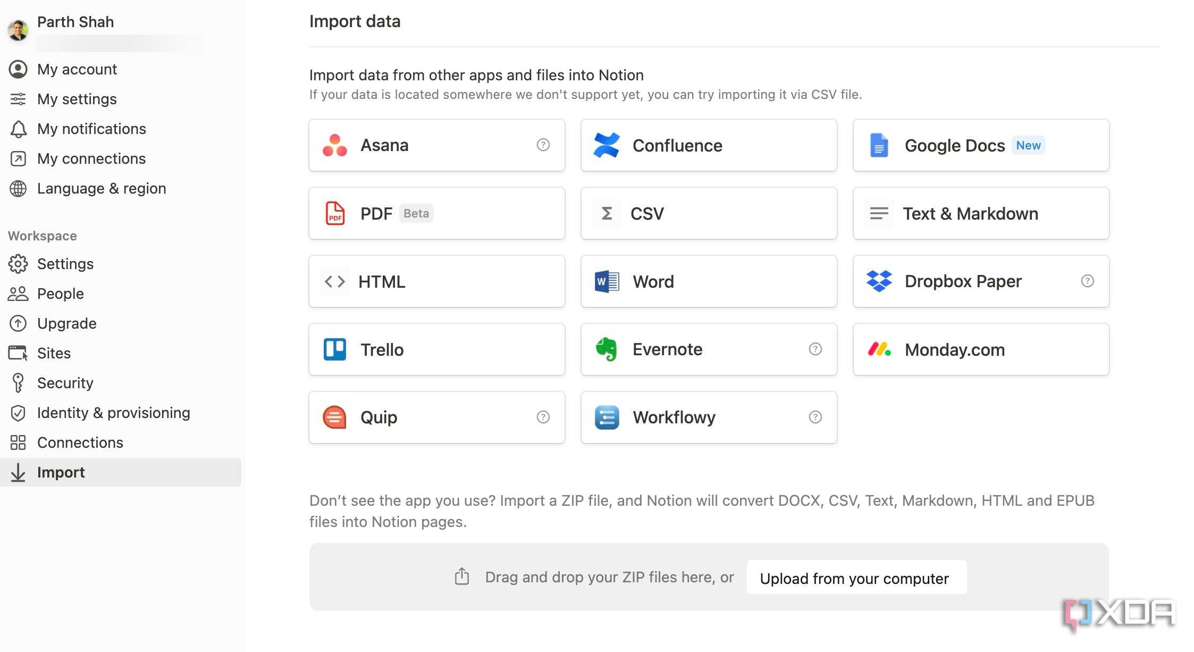
Task: Click the ZIP file drag and drop area
Action: point(709,577)
